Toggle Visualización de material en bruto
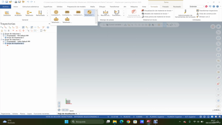 (x=157, y=11)
